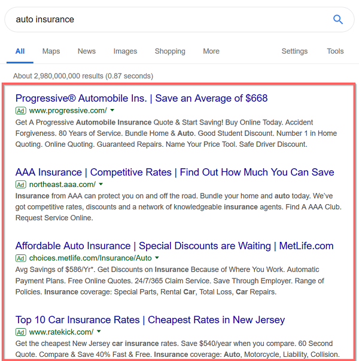Image resolution: width=359 pixels, height=361 pixels.
Task: Expand the dropdown arrow after www.progressive.com/
Action: [x=112, y=110]
